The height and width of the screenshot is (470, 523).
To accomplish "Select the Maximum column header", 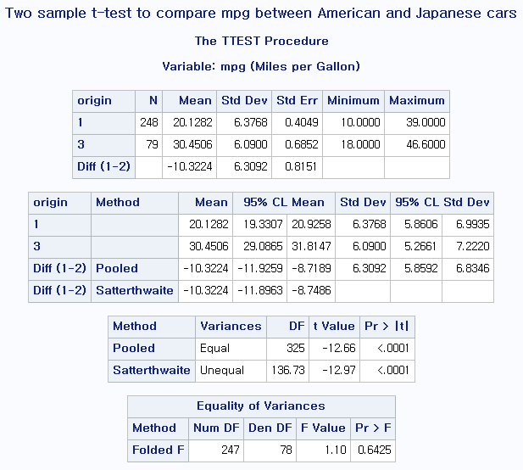I will point(417,101).
